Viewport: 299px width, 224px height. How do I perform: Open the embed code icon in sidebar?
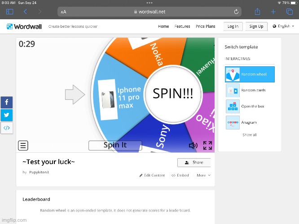(x=6, y=128)
